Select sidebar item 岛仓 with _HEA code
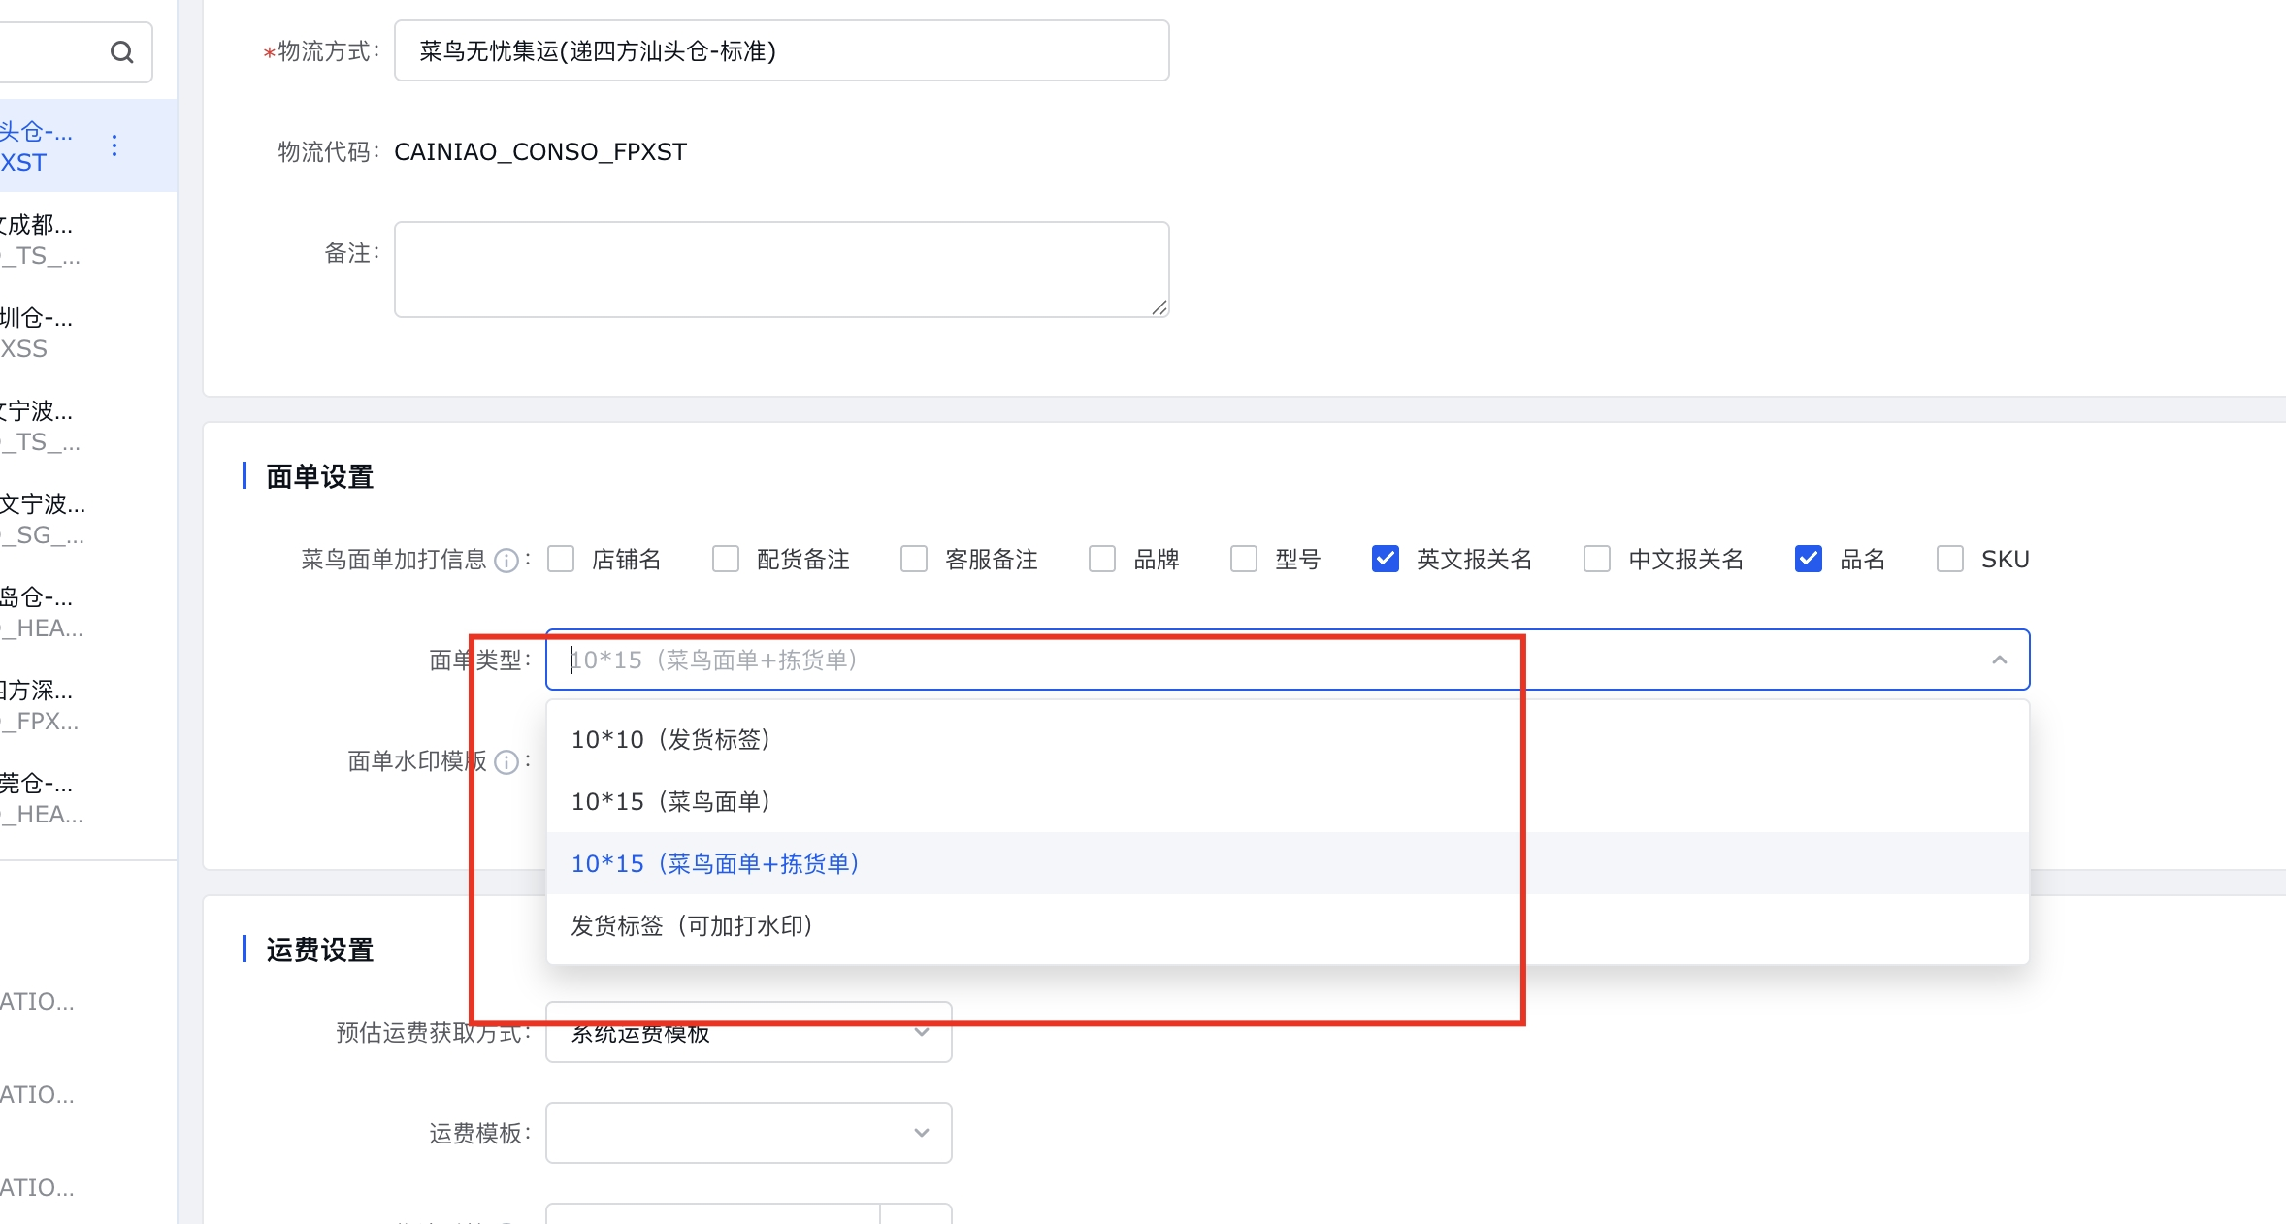The width and height of the screenshot is (2286, 1224). [x=87, y=613]
